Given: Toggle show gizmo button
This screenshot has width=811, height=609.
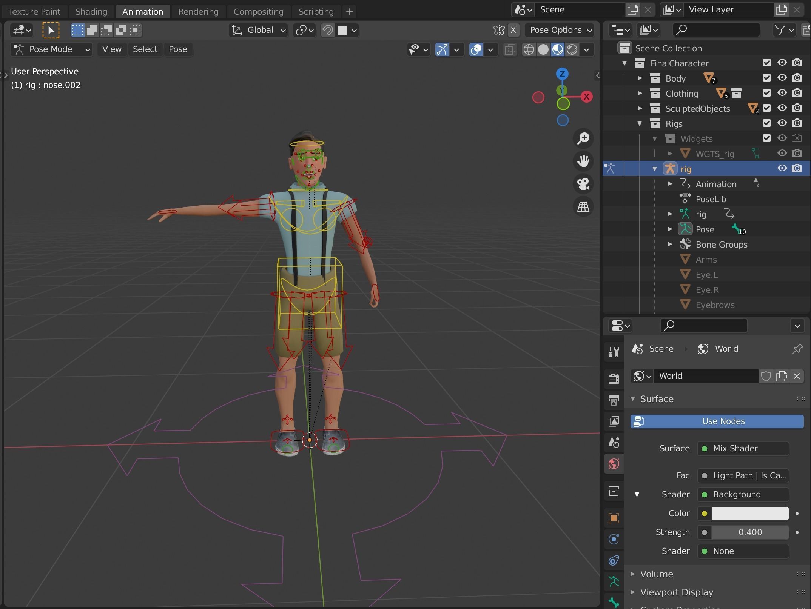Looking at the screenshot, I should (442, 49).
